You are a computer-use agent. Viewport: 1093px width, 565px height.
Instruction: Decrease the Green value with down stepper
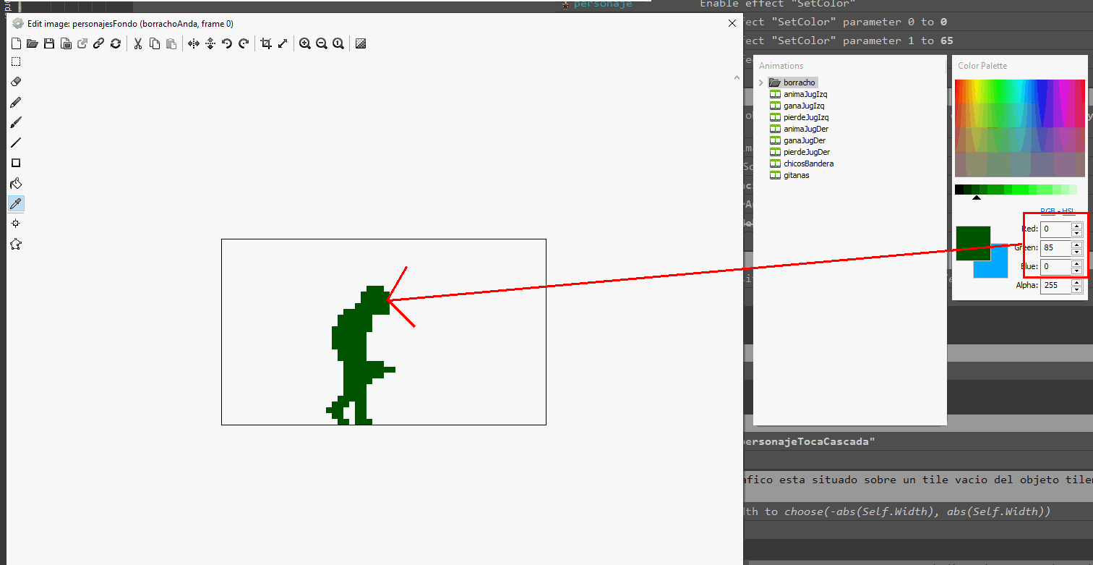point(1077,252)
